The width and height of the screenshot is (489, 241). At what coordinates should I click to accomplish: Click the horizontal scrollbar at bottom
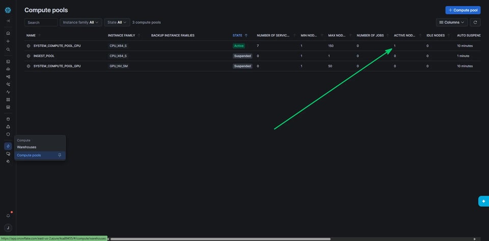click(220, 239)
